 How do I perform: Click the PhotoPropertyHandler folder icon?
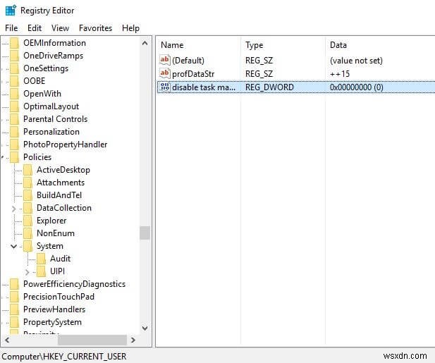coord(14,144)
